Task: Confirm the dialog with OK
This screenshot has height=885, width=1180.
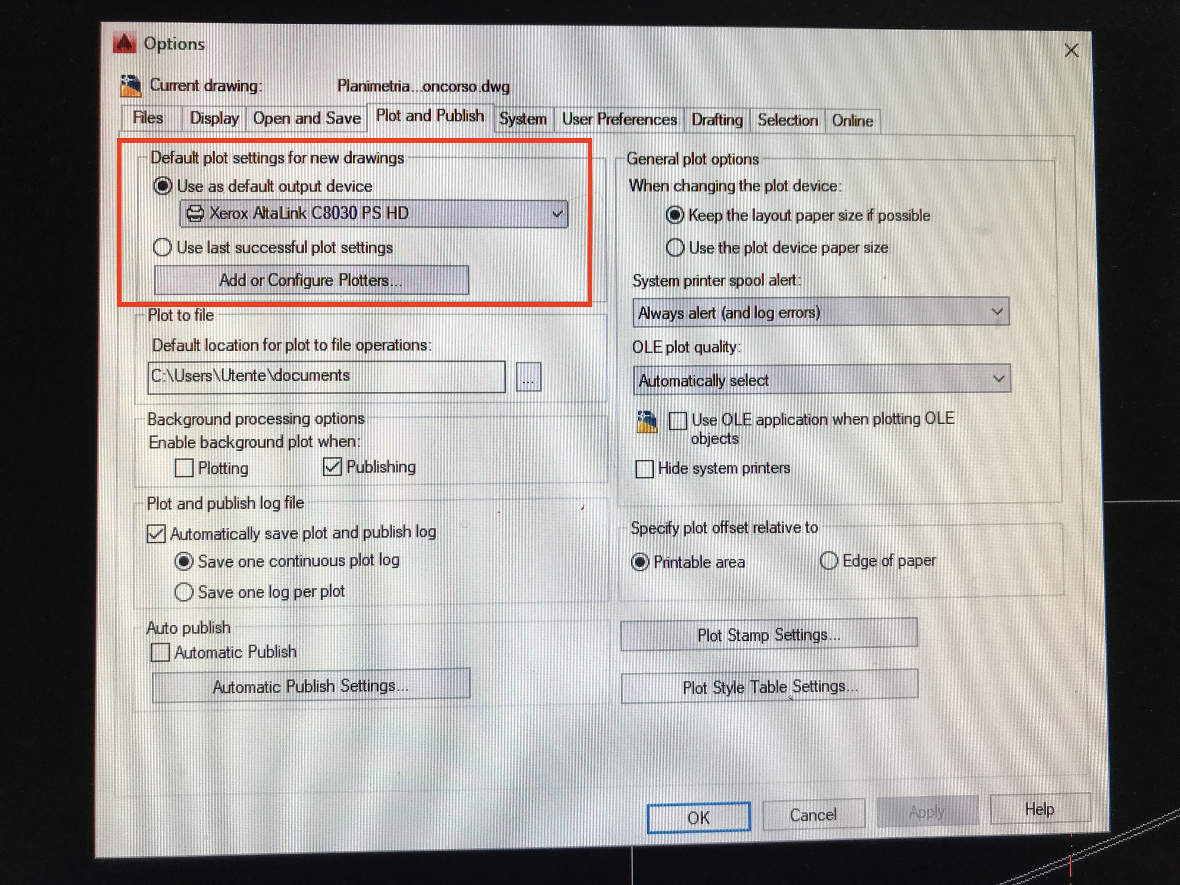Action: tap(699, 818)
